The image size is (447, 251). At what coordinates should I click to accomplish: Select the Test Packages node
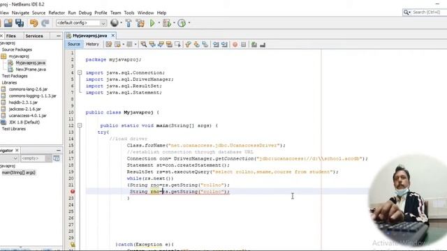tap(15, 76)
